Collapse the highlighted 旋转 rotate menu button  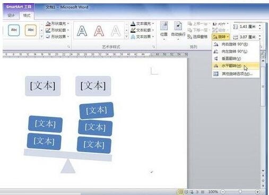tap(221, 36)
